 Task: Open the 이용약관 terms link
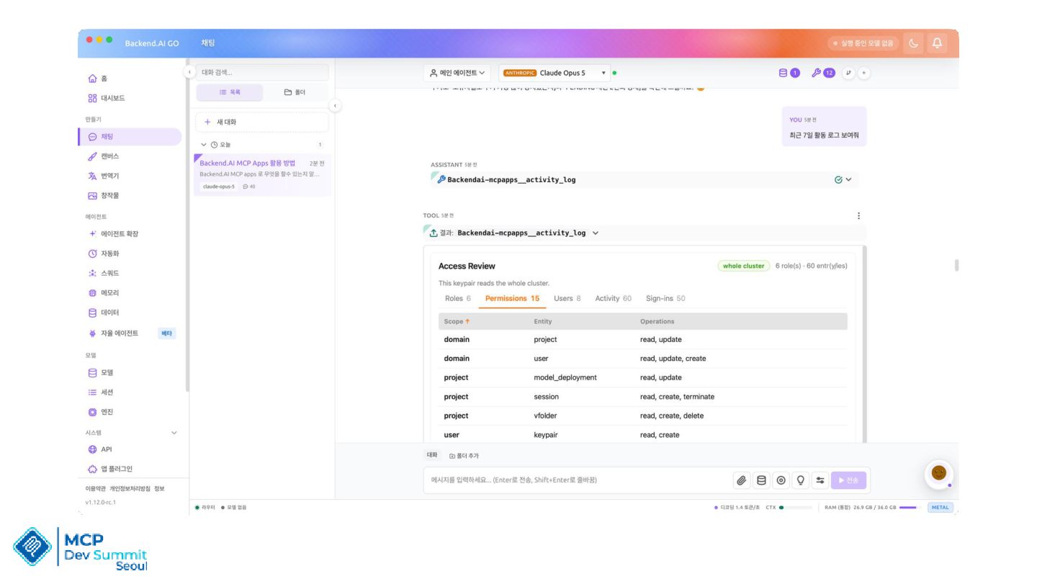(x=96, y=488)
